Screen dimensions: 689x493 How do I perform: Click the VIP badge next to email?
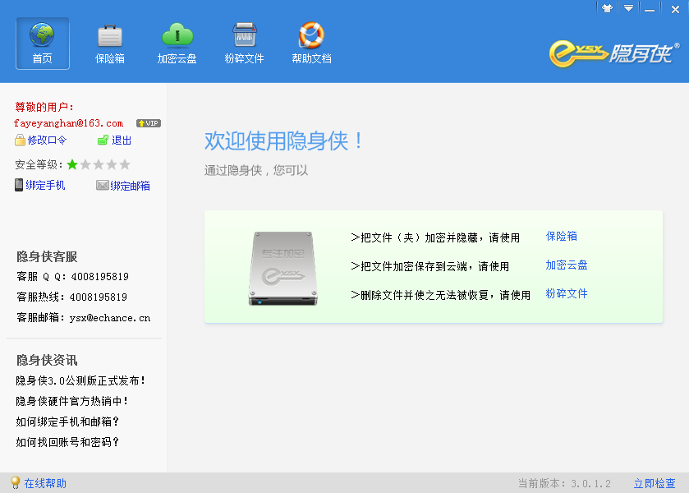[149, 123]
